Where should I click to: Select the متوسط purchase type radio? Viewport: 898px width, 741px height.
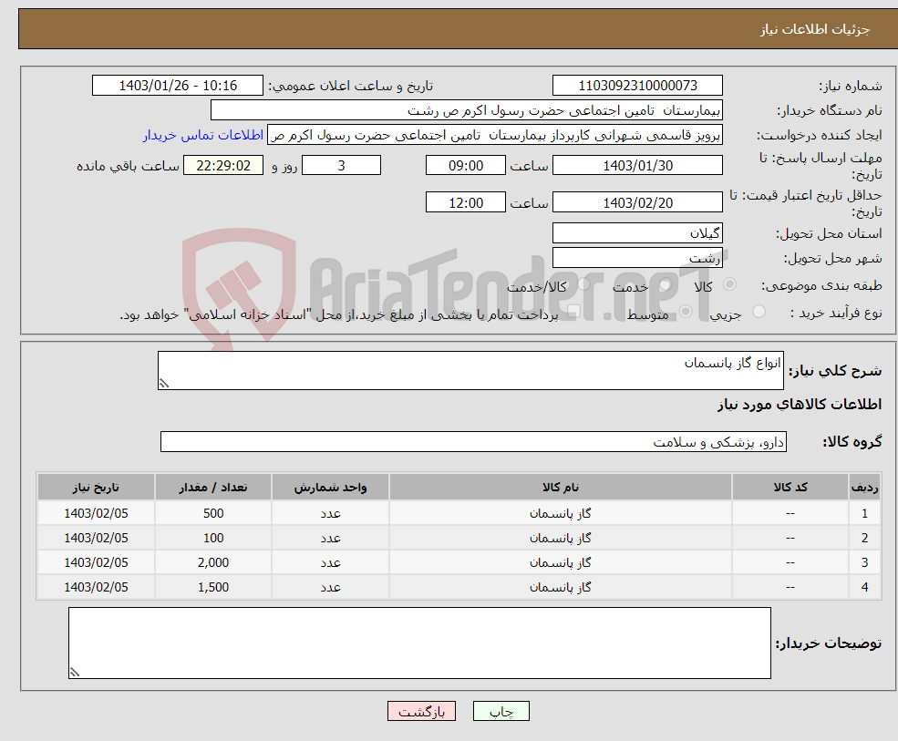pos(686,312)
